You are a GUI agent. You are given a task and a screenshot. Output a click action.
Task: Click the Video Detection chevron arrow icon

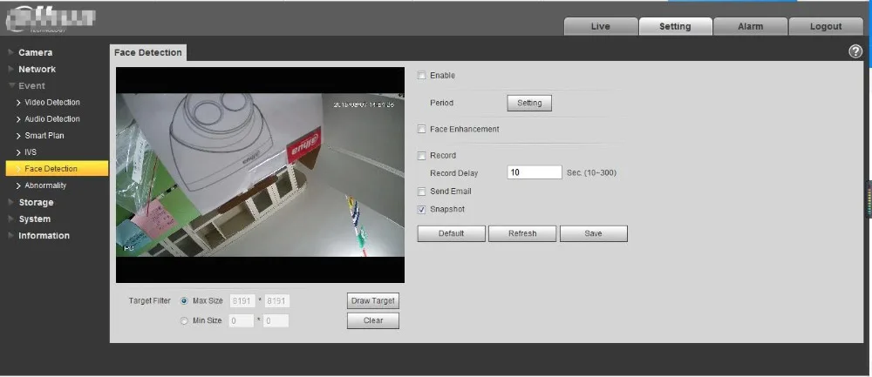19,103
